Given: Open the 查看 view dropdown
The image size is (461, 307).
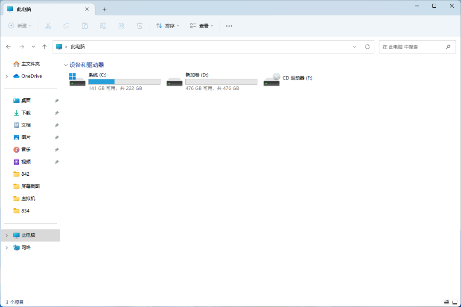Looking at the screenshot, I should point(202,26).
